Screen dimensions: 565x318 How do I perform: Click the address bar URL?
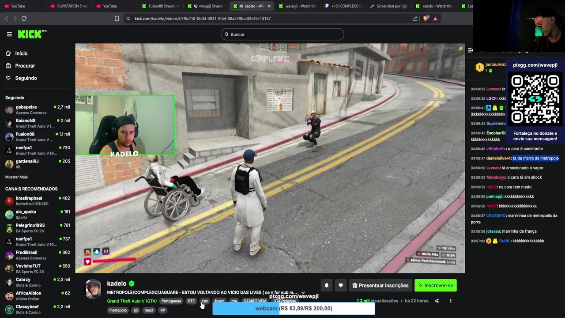[x=203, y=19]
